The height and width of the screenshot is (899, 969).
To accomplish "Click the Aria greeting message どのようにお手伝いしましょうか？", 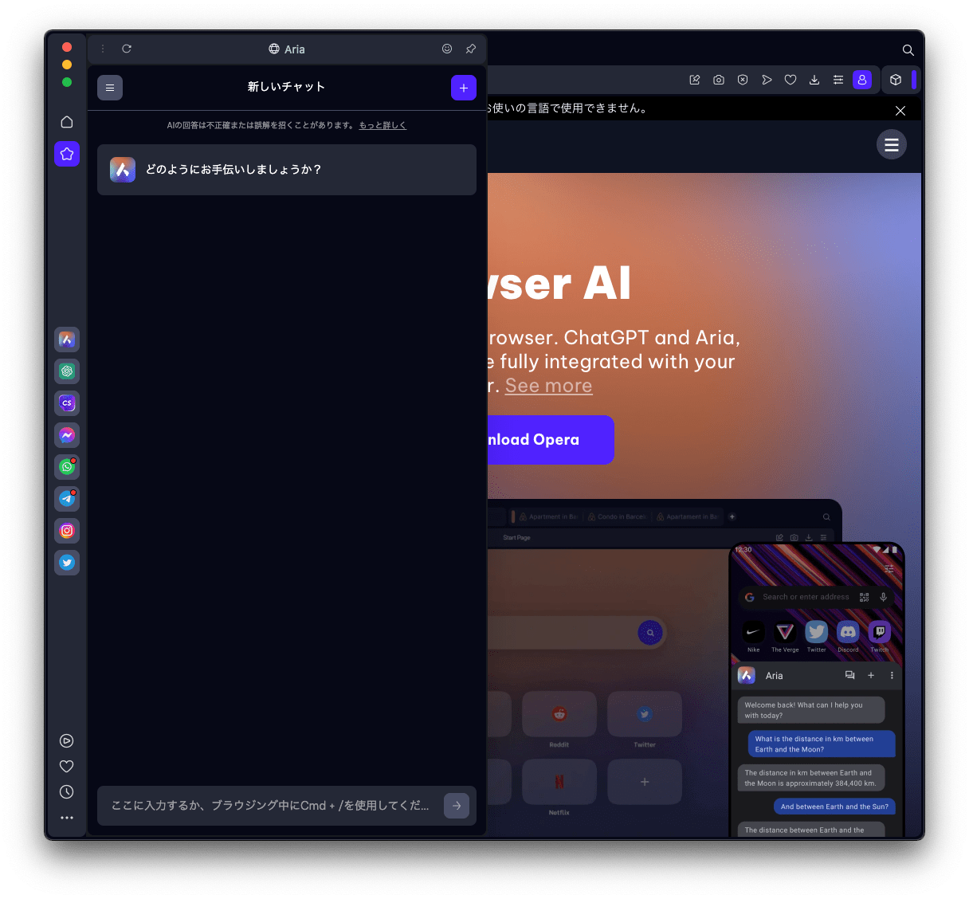I will pyautogui.click(x=287, y=170).
